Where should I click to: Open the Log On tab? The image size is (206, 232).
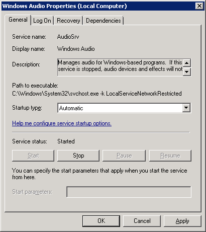point(42,21)
